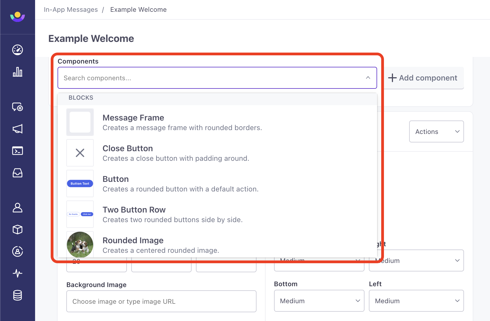Open the chat message settings icon
This screenshot has height=321, width=490.
click(x=18, y=107)
